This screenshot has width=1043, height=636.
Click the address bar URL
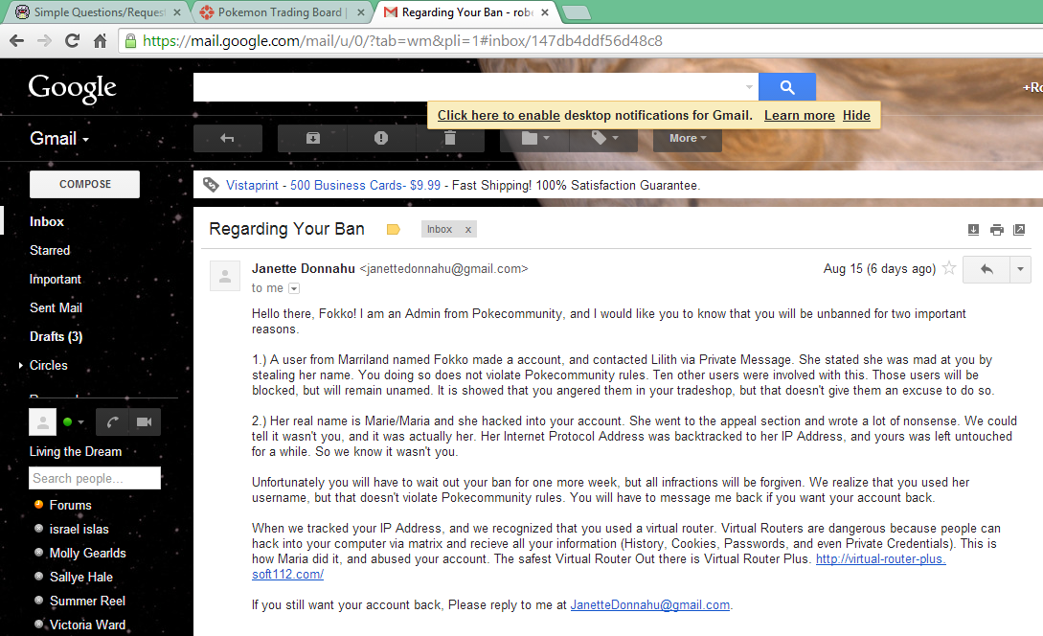coord(402,40)
